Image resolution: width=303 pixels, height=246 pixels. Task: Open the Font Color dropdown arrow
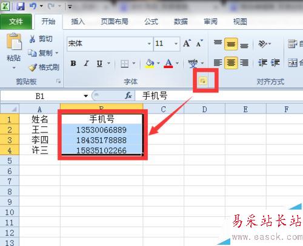pyautogui.click(x=177, y=63)
